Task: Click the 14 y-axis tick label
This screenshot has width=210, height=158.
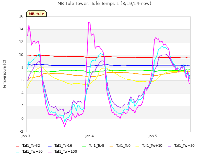Action: [x=21, y=29]
